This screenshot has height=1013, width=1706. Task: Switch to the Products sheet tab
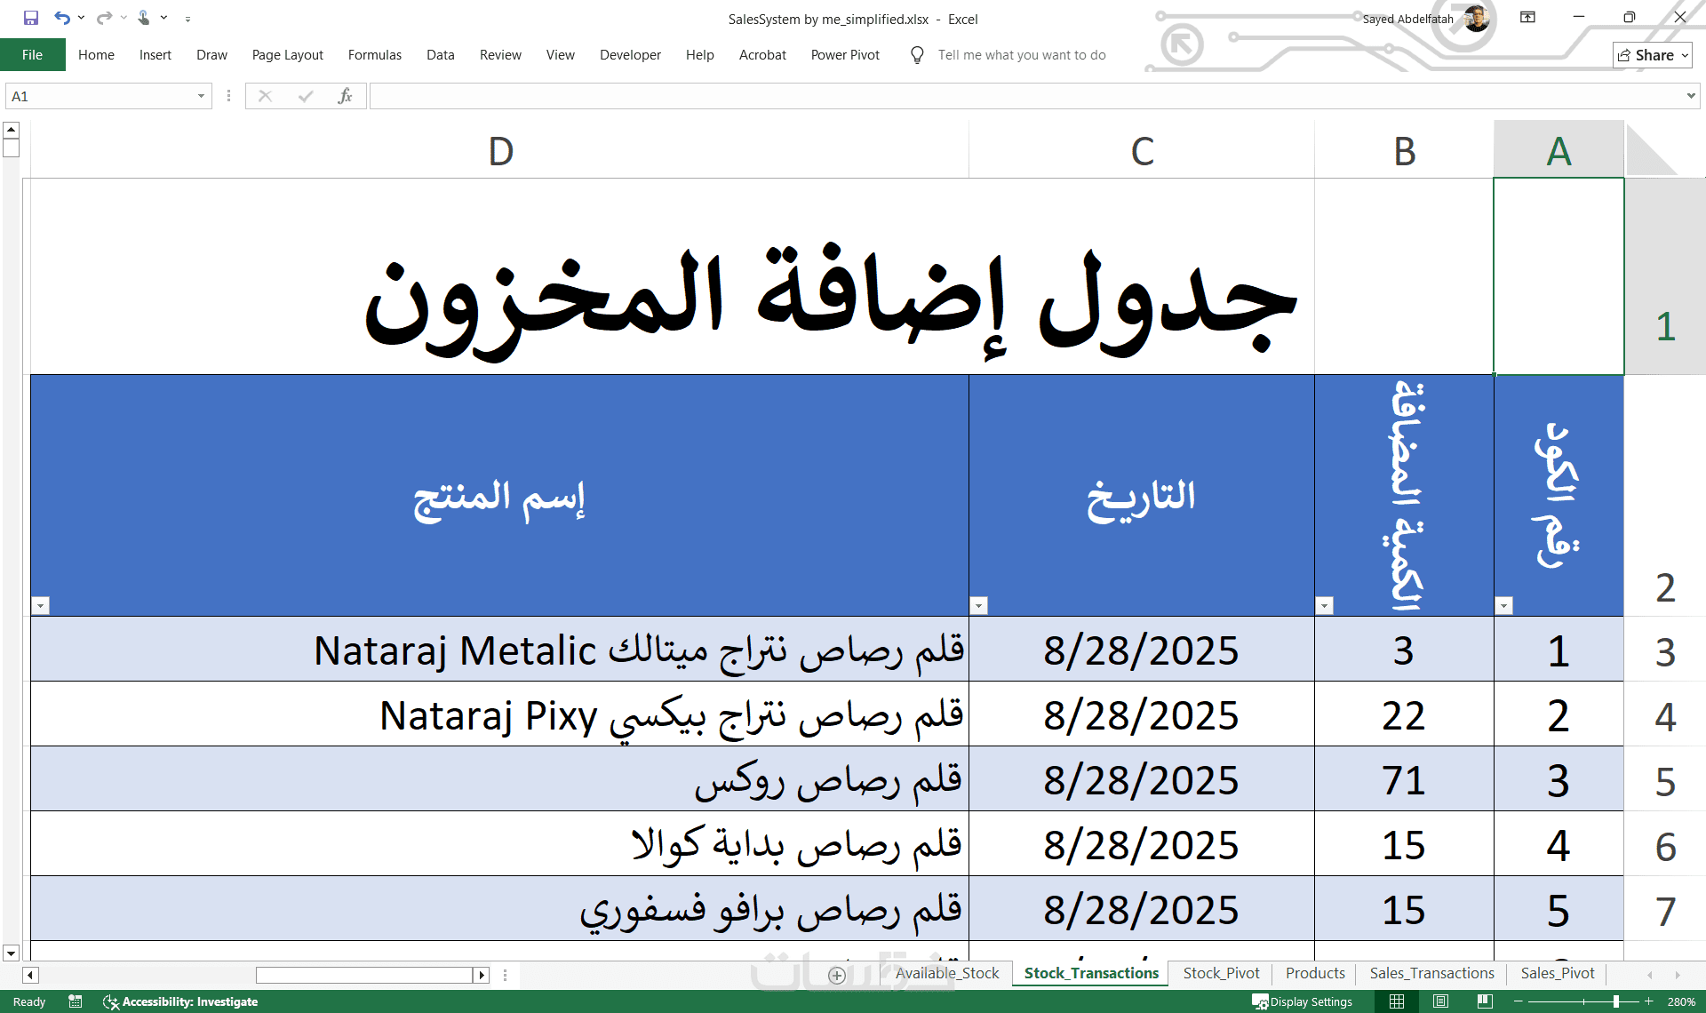click(1314, 973)
